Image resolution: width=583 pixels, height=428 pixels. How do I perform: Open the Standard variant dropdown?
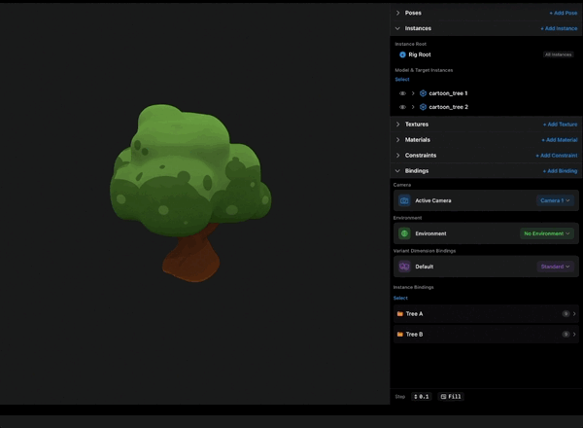point(556,267)
